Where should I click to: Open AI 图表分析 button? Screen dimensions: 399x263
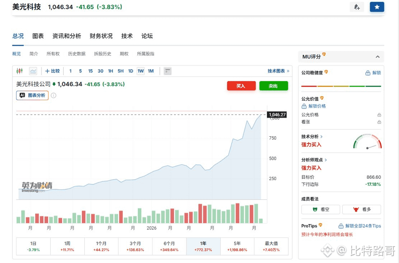32,95
